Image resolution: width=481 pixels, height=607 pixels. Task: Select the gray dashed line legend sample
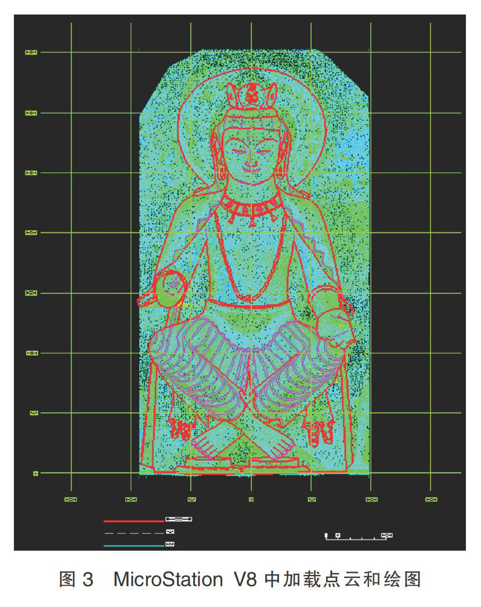(134, 533)
